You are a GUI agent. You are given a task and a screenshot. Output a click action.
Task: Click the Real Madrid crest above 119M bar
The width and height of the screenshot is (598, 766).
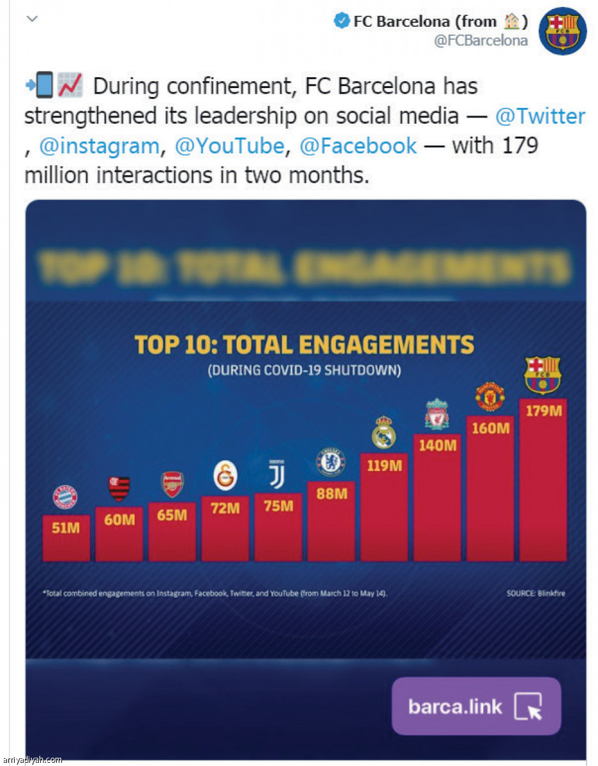384,432
